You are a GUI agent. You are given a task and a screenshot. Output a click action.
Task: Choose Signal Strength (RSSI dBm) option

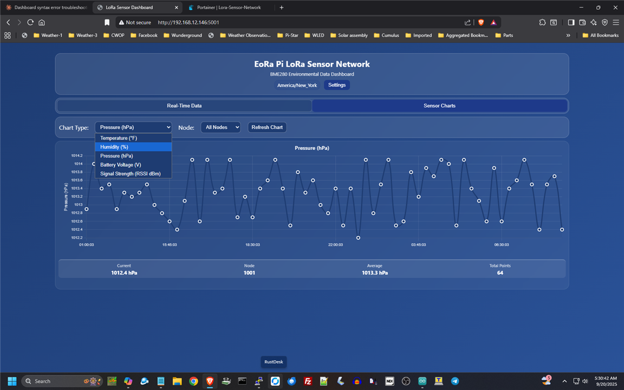pyautogui.click(x=133, y=173)
